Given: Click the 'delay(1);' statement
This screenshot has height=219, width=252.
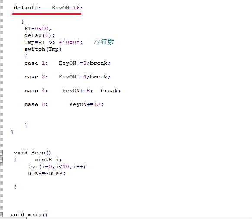Looking at the screenshot, I should 39,35.
